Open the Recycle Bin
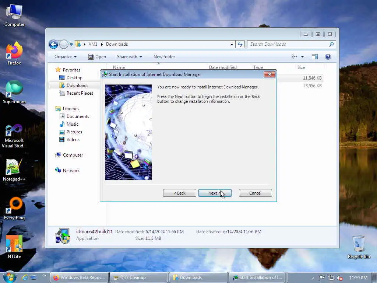 pyautogui.click(x=359, y=247)
